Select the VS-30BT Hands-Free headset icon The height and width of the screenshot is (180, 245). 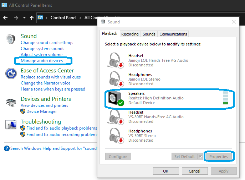(116, 117)
